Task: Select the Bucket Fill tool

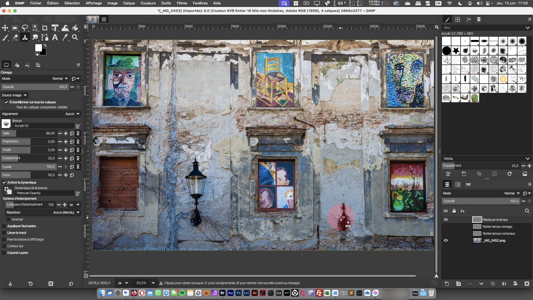Action: click(75, 28)
